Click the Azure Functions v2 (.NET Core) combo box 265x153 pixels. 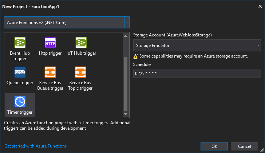pos(67,23)
